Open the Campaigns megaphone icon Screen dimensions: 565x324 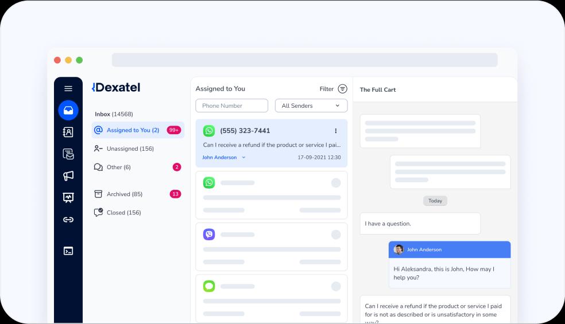coord(68,175)
